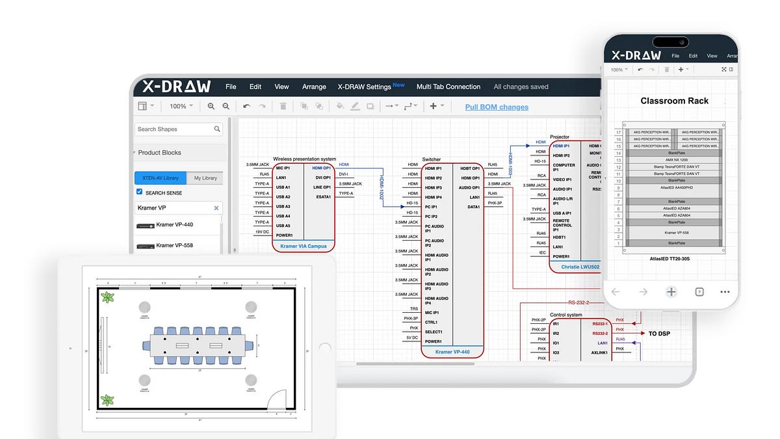Open the connection arrow style dropdown
This screenshot has width=780, height=439.
(391, 106)
